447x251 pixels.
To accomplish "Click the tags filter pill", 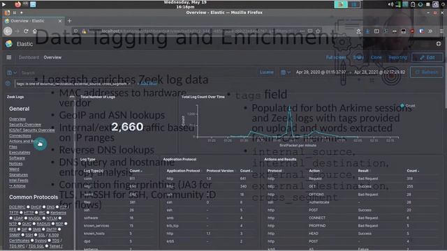I will coord(73,84).
